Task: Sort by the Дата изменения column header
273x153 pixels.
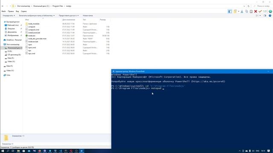Action: [x=69, y=20]
